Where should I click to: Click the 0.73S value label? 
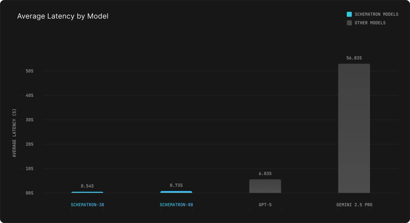[176, 186]
